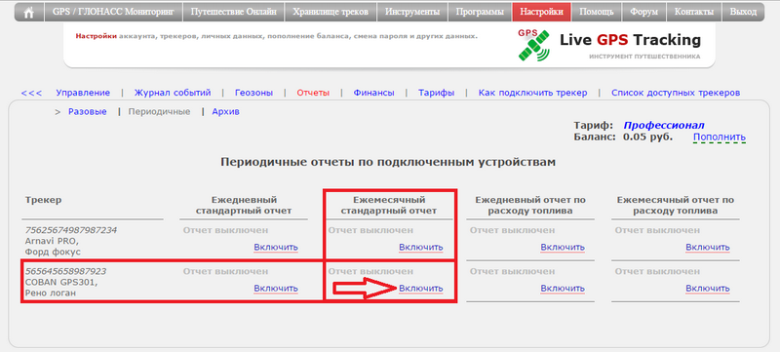Switch to Периодичные reports tab
The width and height of the screenshot is (780, 352).
159,112
